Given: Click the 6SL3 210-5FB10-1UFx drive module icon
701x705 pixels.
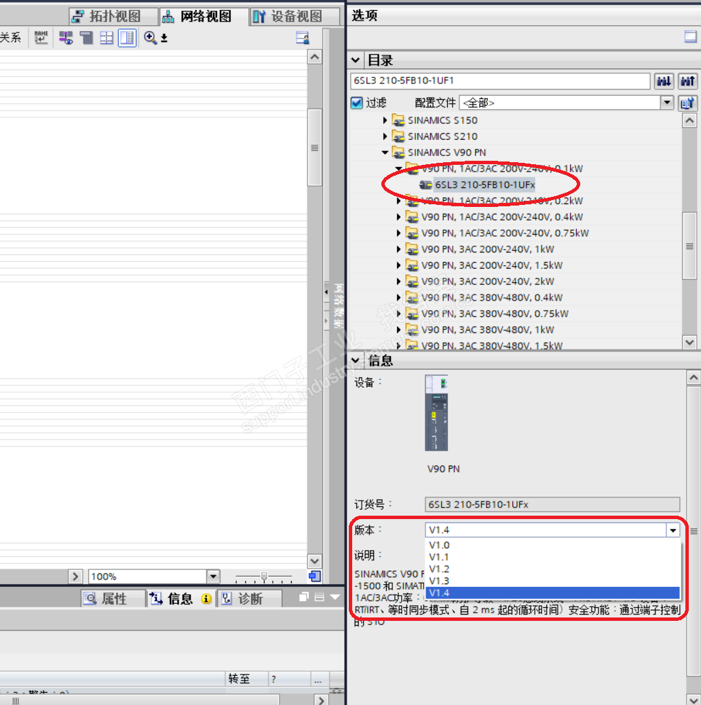Looking at the screenshot, I should (425, 185).
